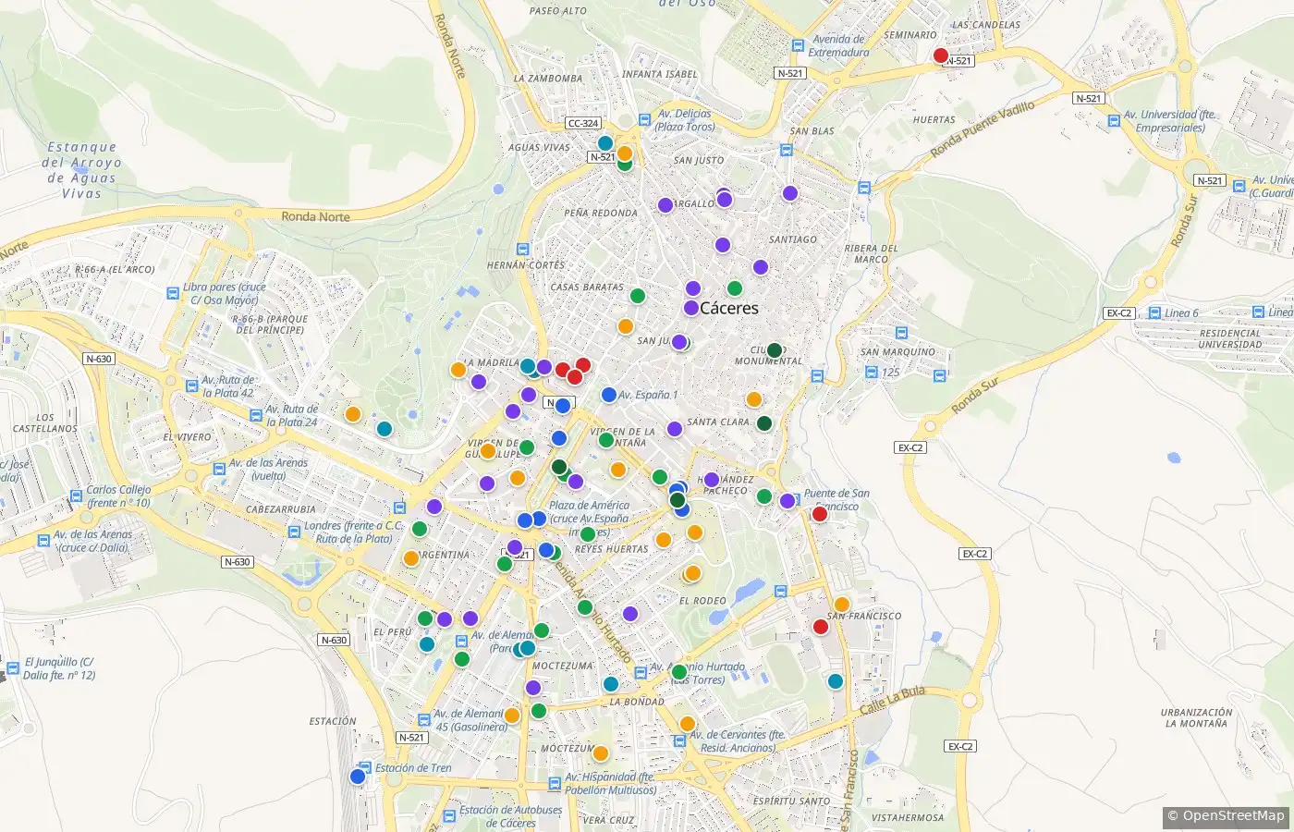Open the OpenStreetMap attribution link
The image size is (1294, 832).
point(1226,815)
